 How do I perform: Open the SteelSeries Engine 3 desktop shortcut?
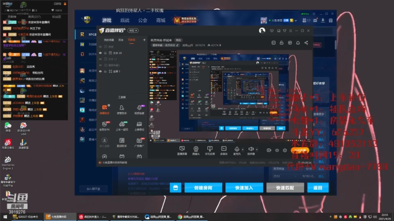pos(8,163)
